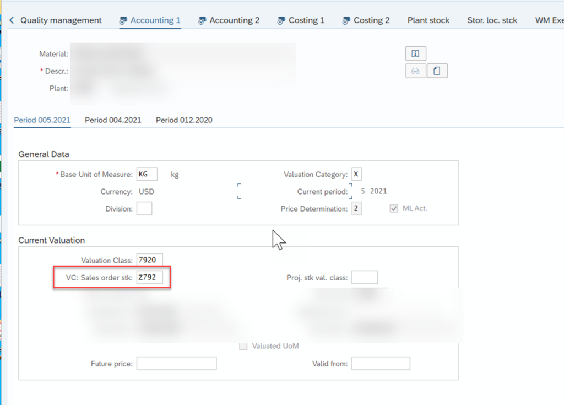Switch to the Quality management tab

61,20
